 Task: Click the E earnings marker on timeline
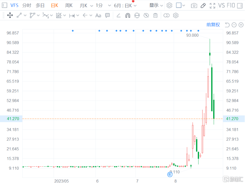click(x=170, y=175)
